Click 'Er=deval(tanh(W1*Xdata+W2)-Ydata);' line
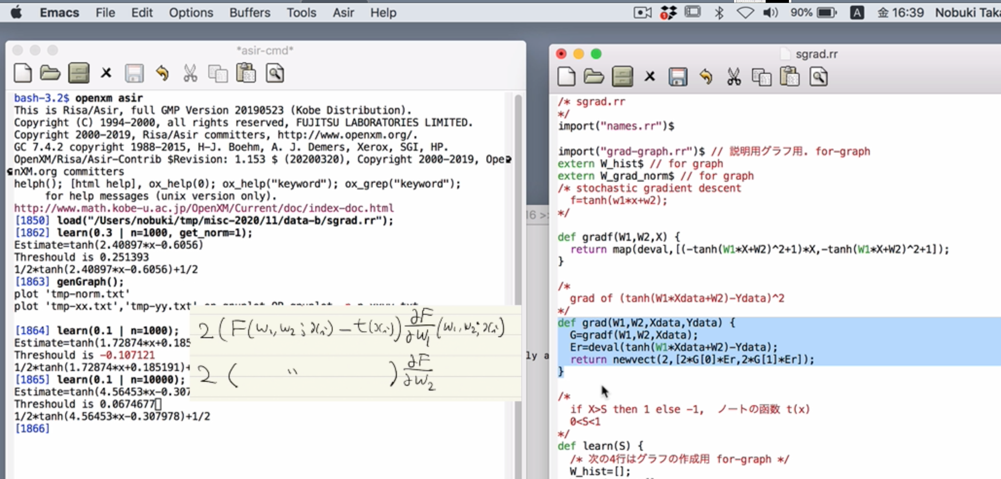Viewport: 1001px width, 479px height. [x=674, y=347]
